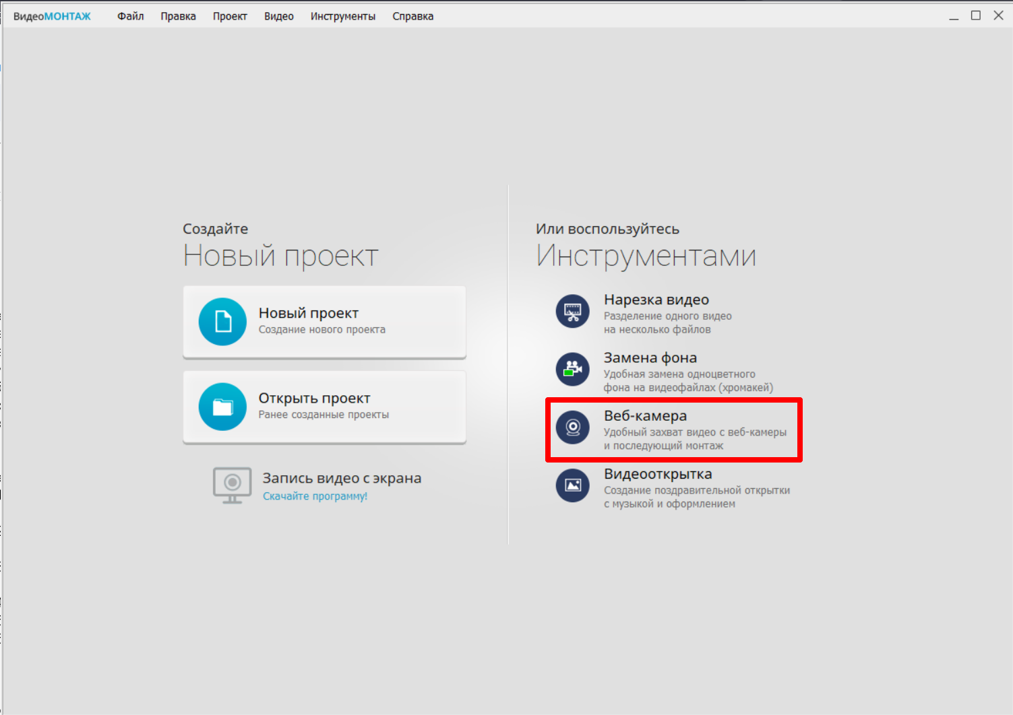Click the Ранее созданные проекты subtitle
1013x715 pixels.
coord(324,415)
